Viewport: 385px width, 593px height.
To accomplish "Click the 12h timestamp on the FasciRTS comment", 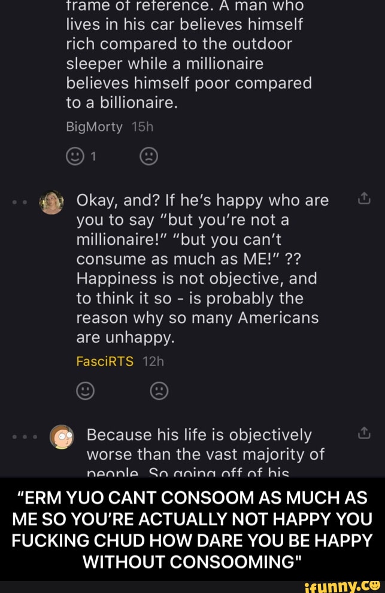I will 153,360.
